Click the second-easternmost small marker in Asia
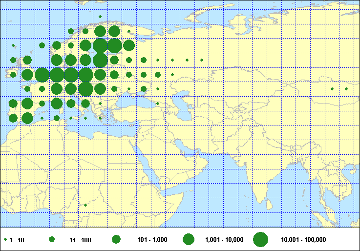Viewport: 360px width, 251px height. (332, 89)
